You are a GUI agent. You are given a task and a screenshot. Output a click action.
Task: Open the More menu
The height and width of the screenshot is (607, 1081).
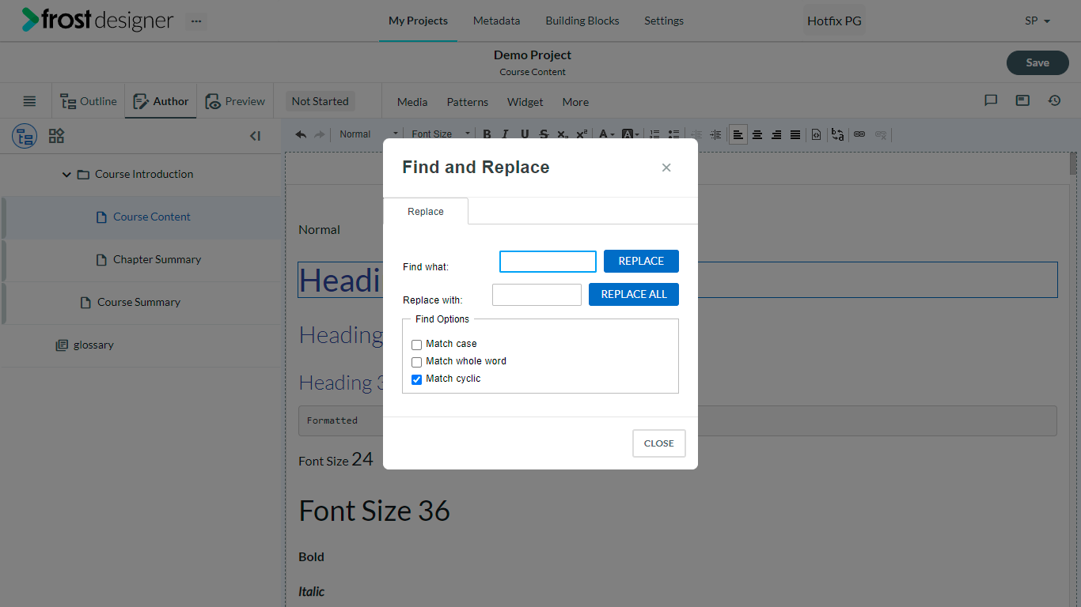point(575,102)
